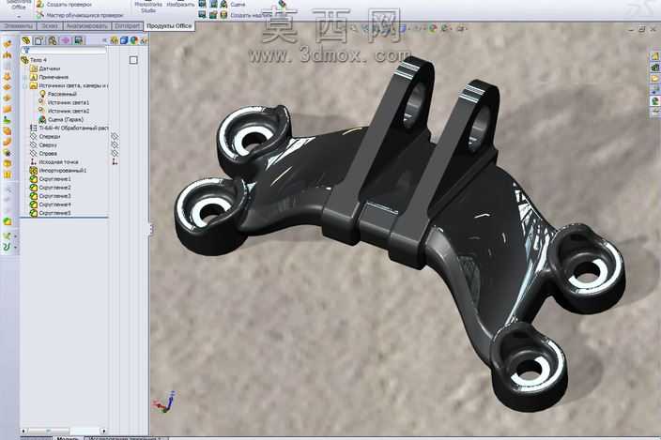Click the Датчики folder icon
This screenshot has width=661, height=440.
[34, 68]
